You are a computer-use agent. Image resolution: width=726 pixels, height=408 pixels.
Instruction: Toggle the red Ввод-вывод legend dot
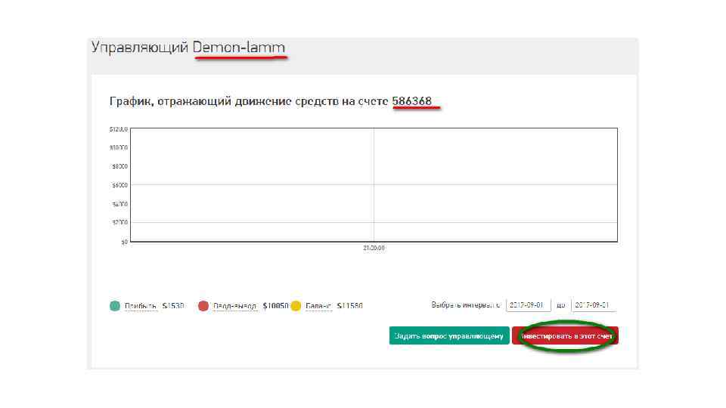click(x=203, y=306)
